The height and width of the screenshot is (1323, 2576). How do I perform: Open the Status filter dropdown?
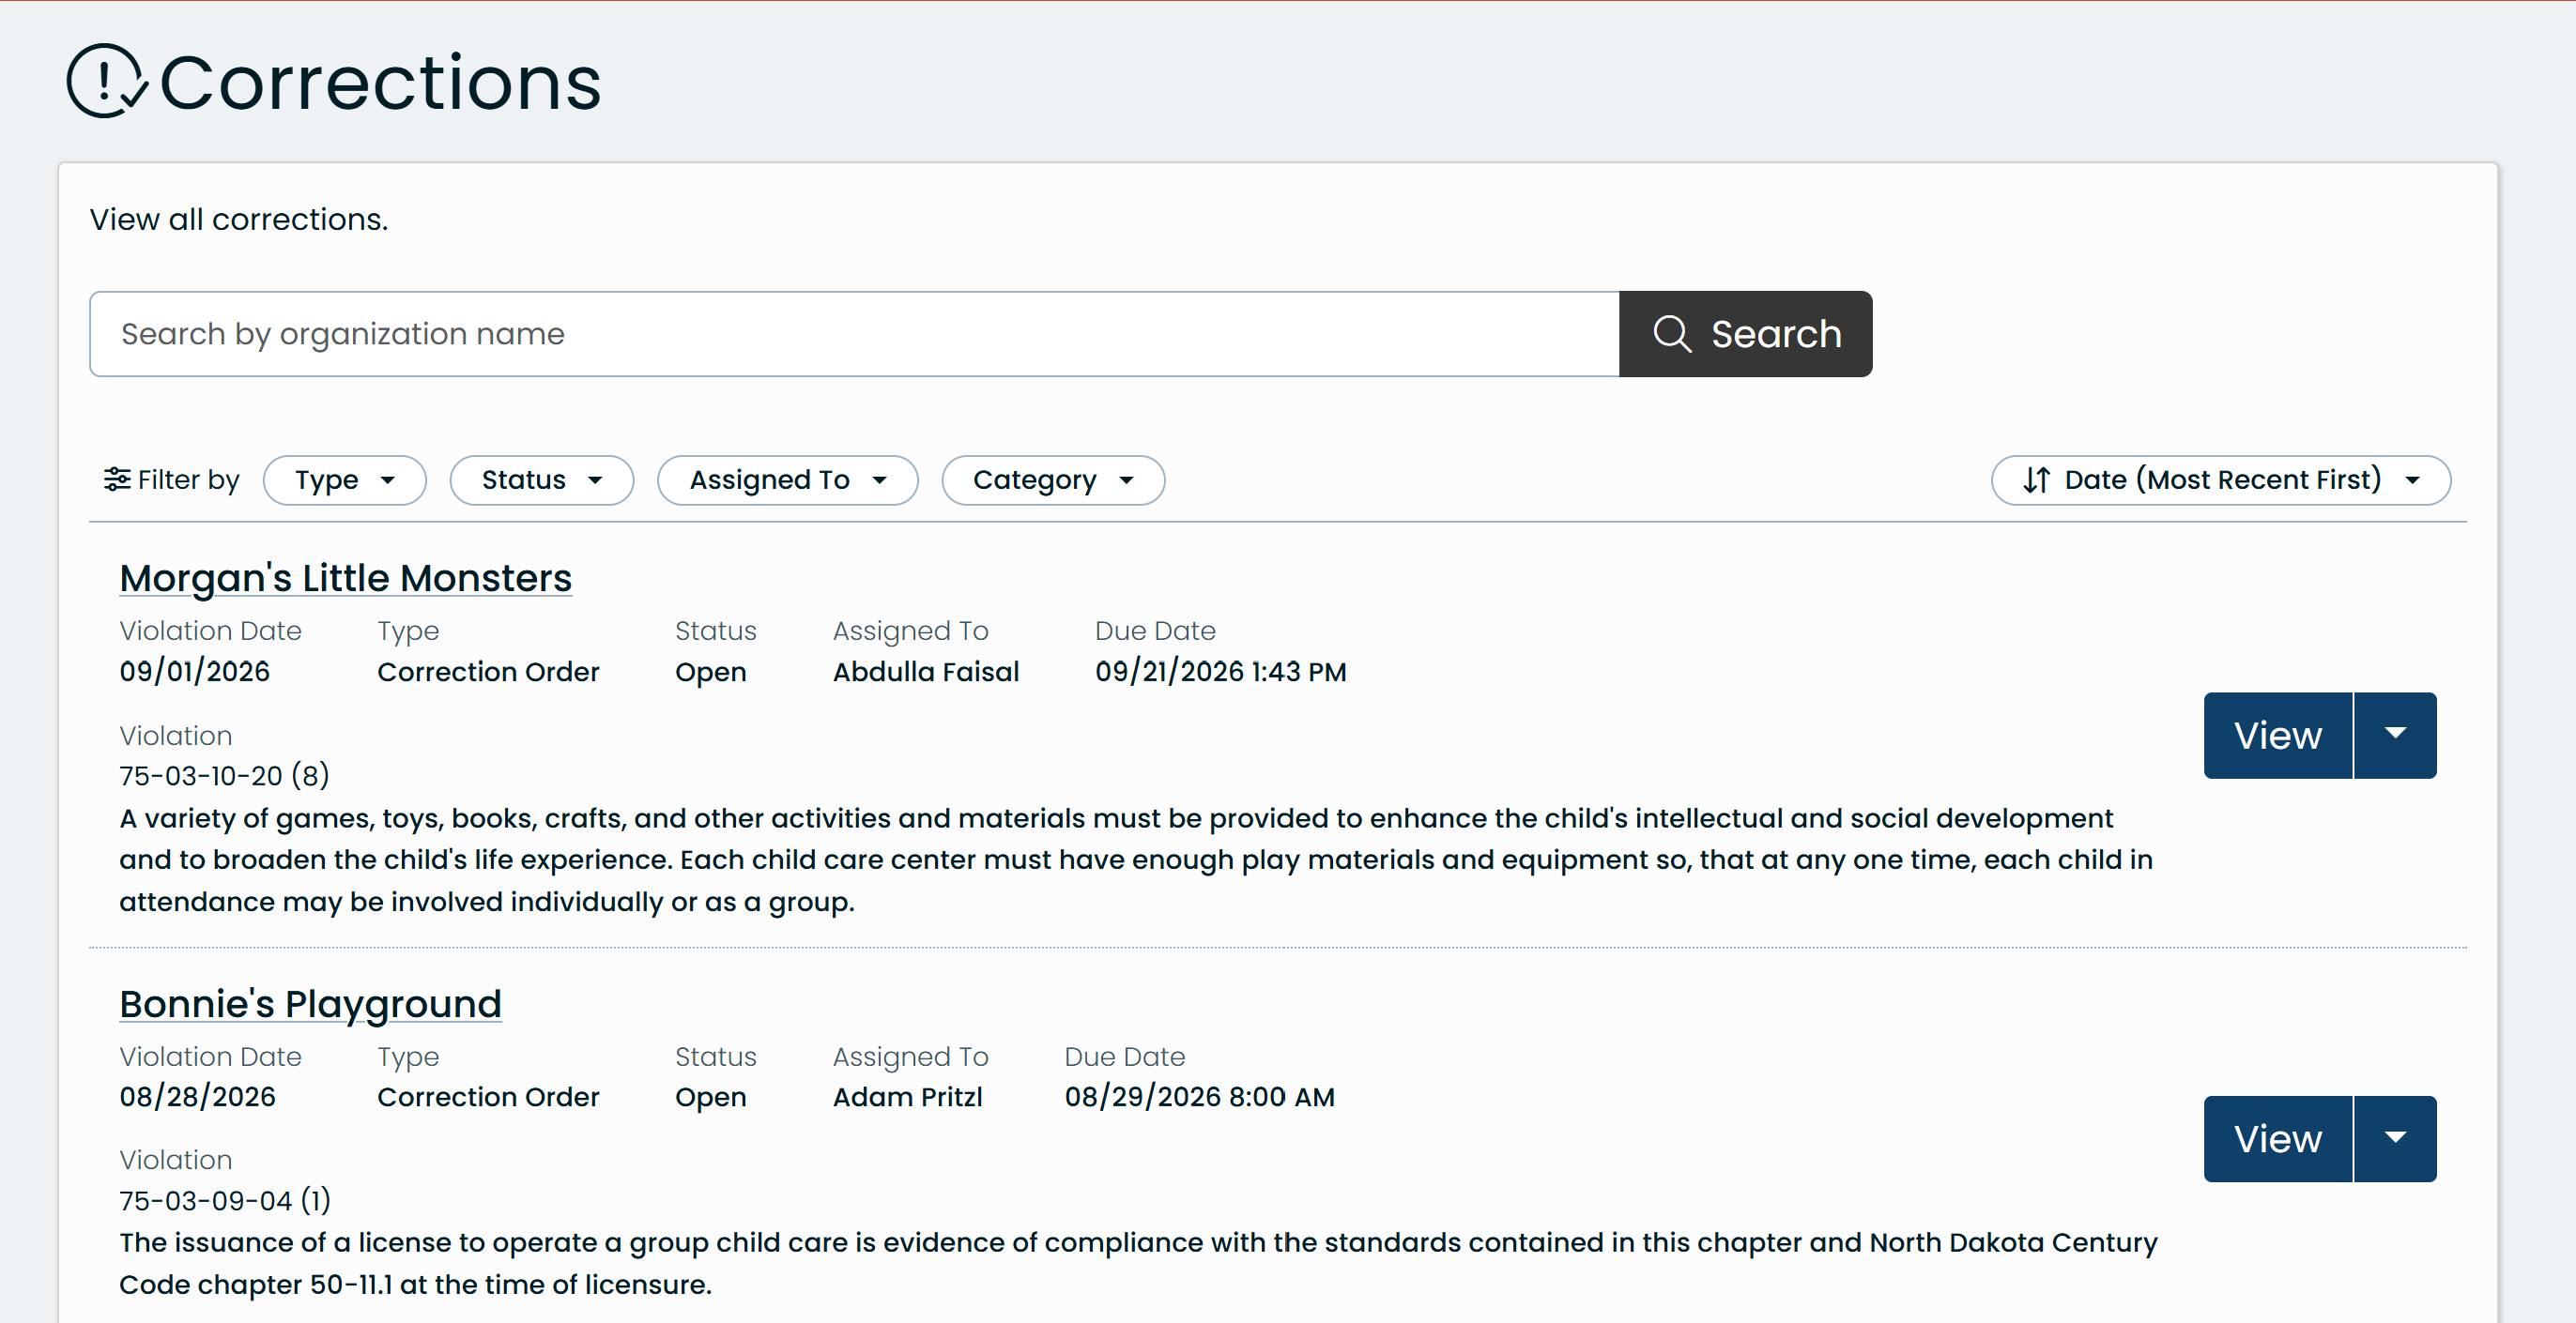tap(541, 480)
